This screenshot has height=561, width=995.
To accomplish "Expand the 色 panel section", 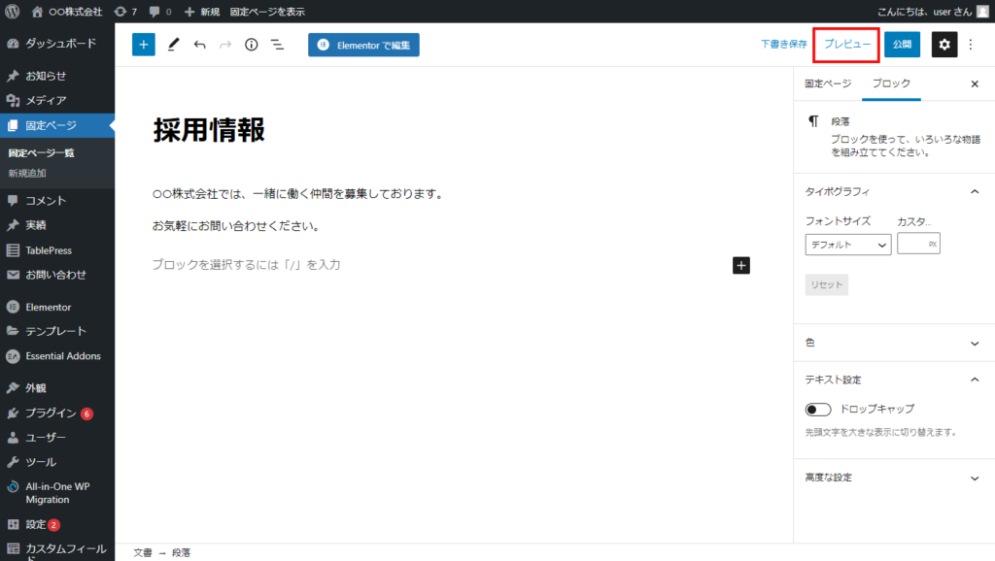I will [x=975, y=344].
